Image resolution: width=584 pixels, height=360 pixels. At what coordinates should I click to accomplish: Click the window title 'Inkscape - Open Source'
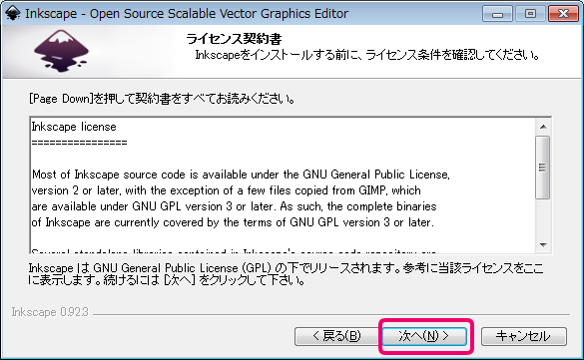(x=187, y=13)
